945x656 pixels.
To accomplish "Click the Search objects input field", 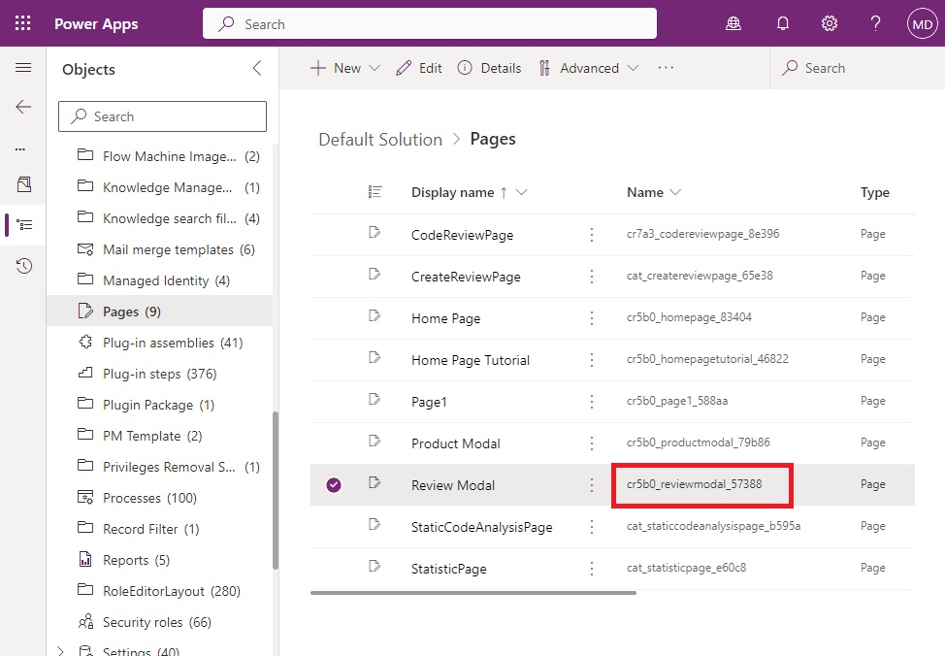I will click(x=161, y=116).
